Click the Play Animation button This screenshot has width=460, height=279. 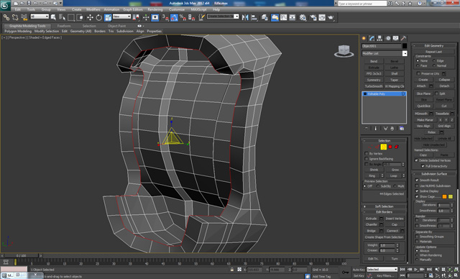tap(415, 269)
